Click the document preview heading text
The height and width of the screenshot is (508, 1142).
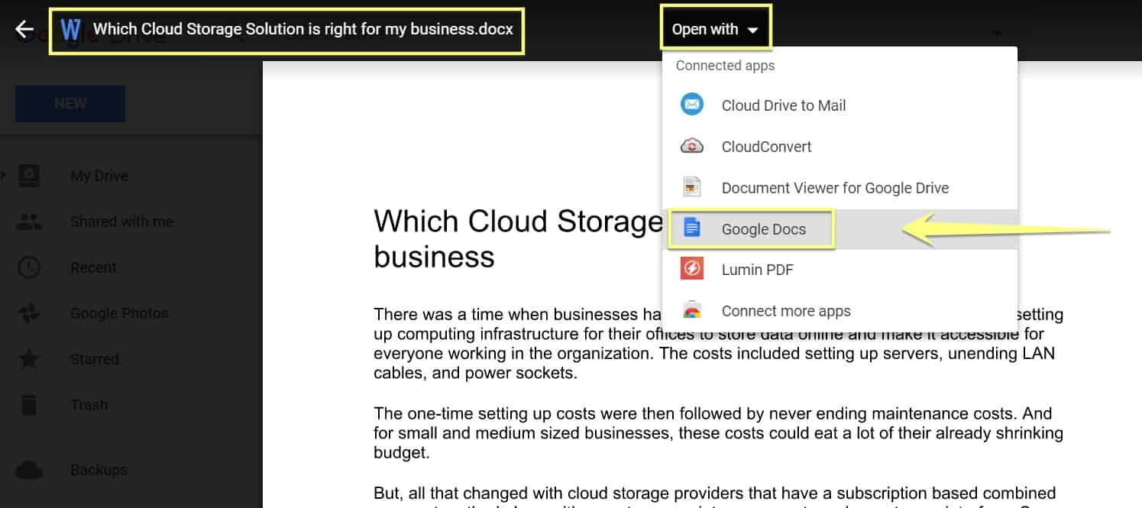(x=519, y=238)
